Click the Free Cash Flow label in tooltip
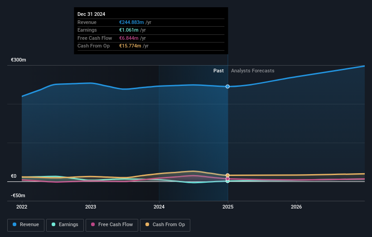372x237 pixels. pos(95,38)
